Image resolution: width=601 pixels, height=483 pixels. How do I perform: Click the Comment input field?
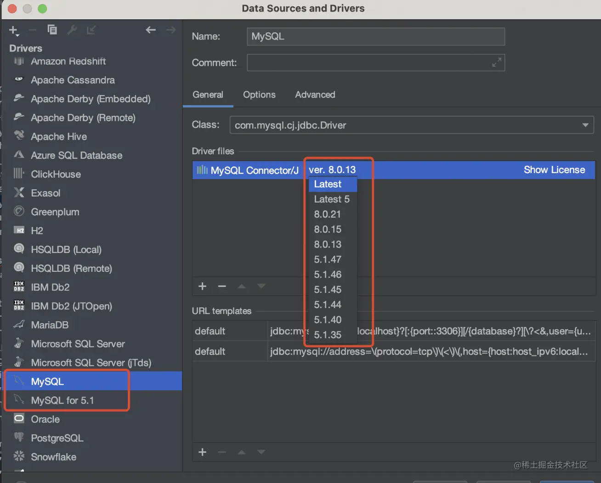pyautogui.click(x=376, y=62)
